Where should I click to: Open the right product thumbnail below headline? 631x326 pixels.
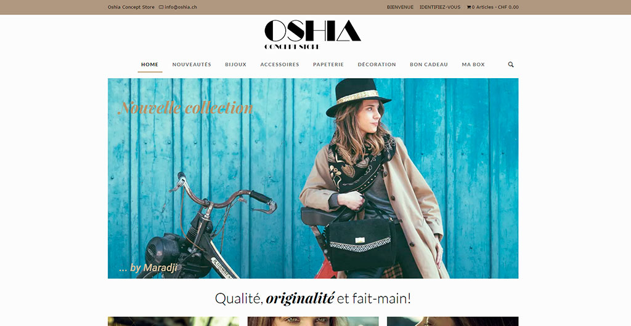[x=452, y=321]
